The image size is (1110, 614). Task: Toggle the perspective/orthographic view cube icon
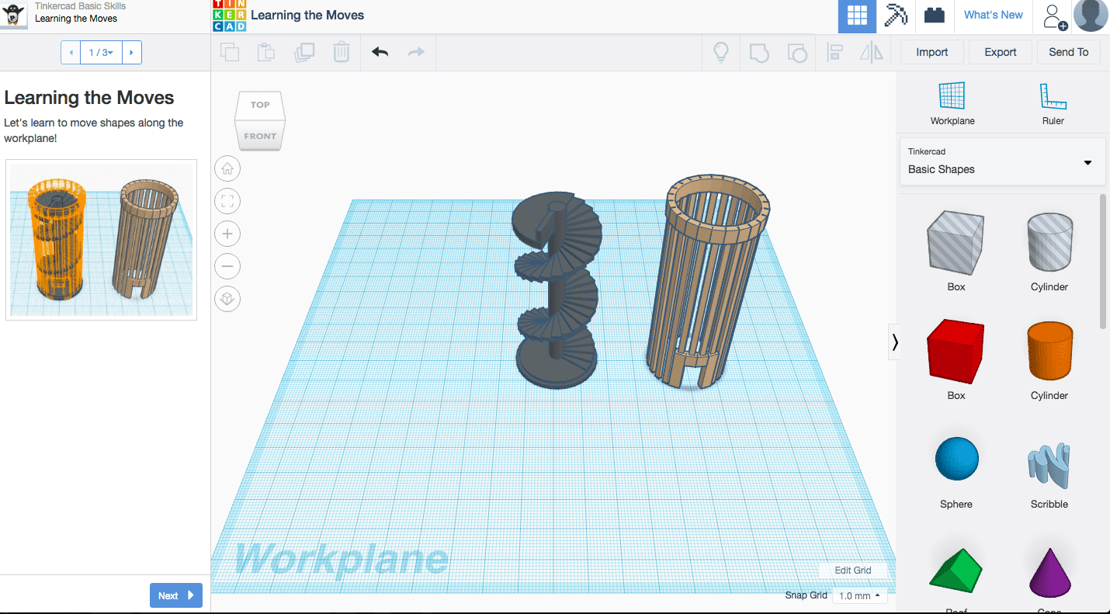click(227, 299)
